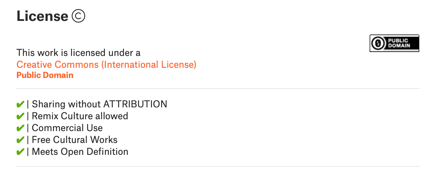Click the 'Remix Culture allowed' text
430x178 pixels.
(x=80, y=116)
